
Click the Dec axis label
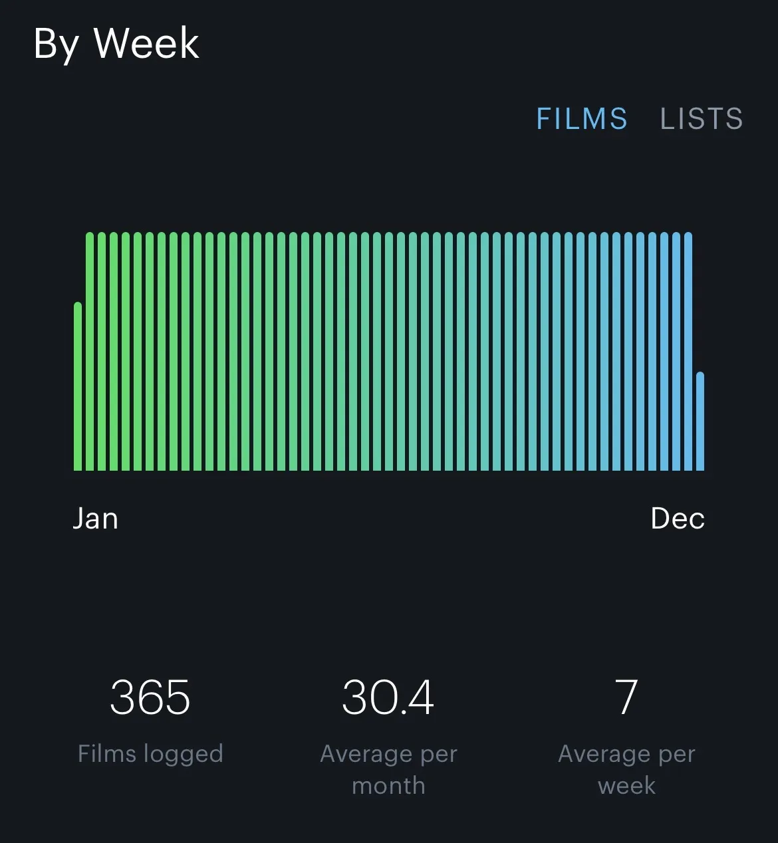677,519
